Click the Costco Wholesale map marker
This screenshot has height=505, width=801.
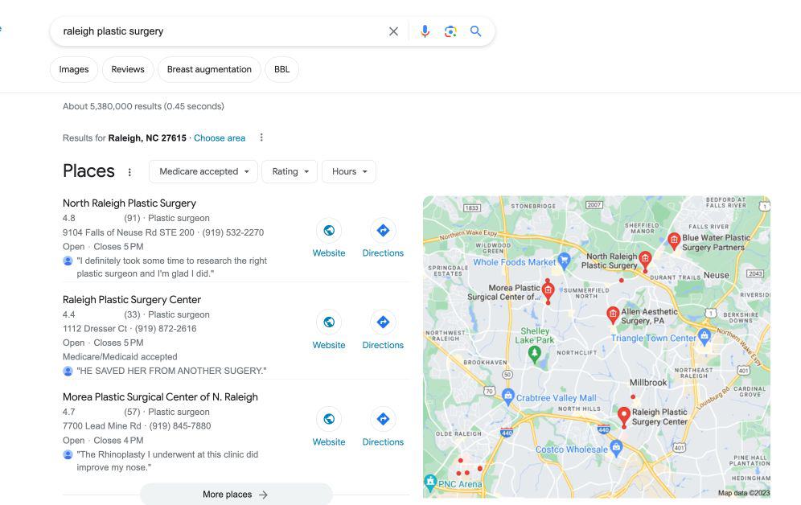click(616, 448)
